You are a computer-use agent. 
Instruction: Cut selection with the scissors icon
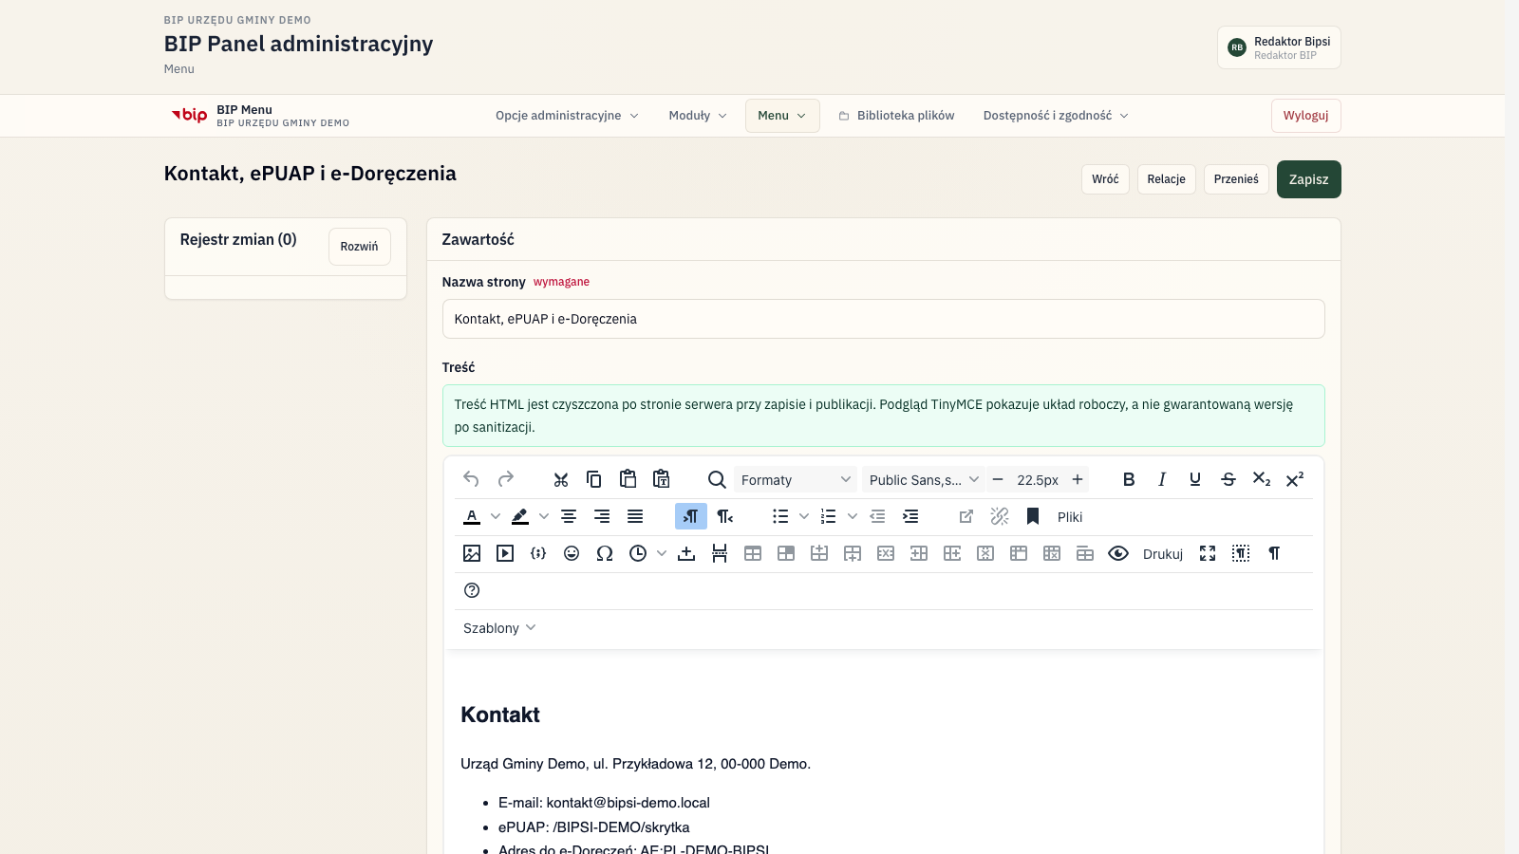(561, 479)
